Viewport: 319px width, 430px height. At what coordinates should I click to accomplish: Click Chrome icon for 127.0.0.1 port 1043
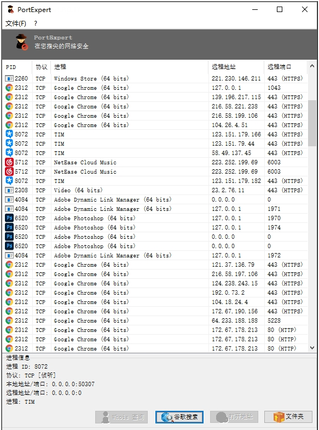tap(9, 88)
